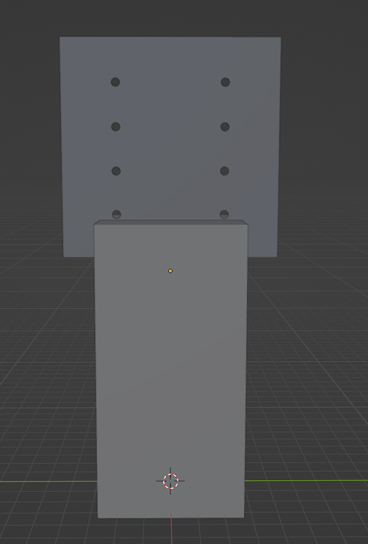368x544 pixels.
Task: Select the narrow top face of the box
Action: click(x=170, y=222)
